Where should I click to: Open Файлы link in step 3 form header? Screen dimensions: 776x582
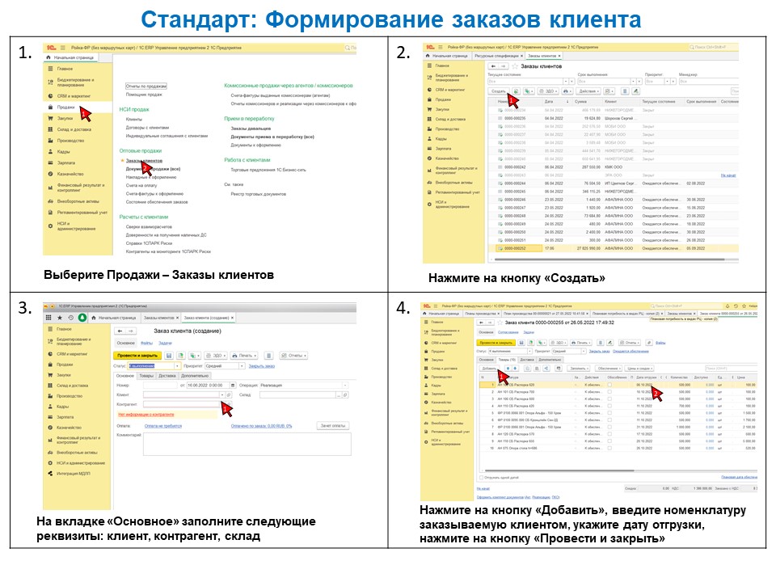[x=146, y=343]
